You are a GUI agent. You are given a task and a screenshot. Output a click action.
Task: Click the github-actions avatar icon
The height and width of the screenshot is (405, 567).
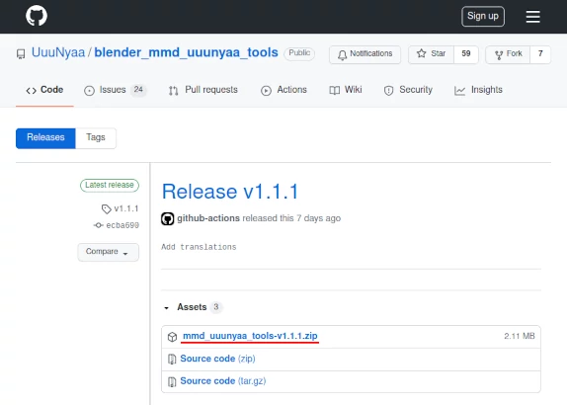click(167, 218)
